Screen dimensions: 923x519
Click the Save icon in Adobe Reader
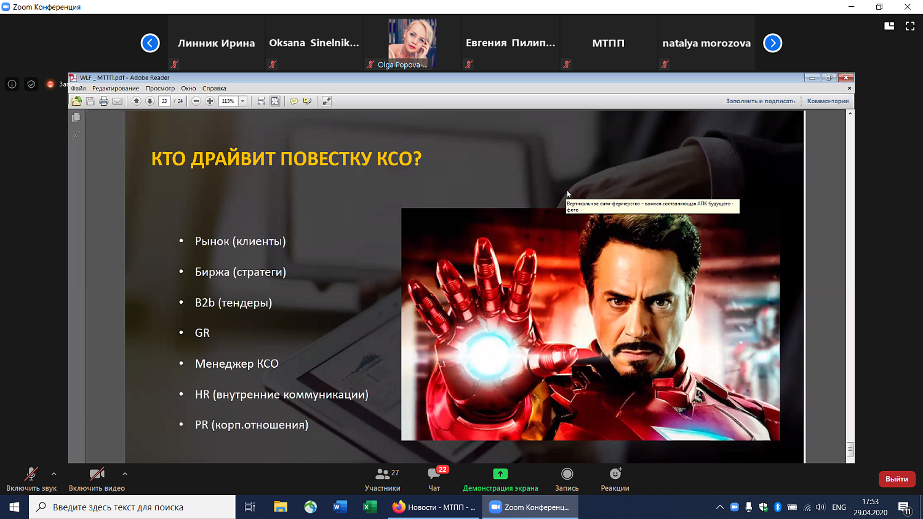click(x=90, y=101)
